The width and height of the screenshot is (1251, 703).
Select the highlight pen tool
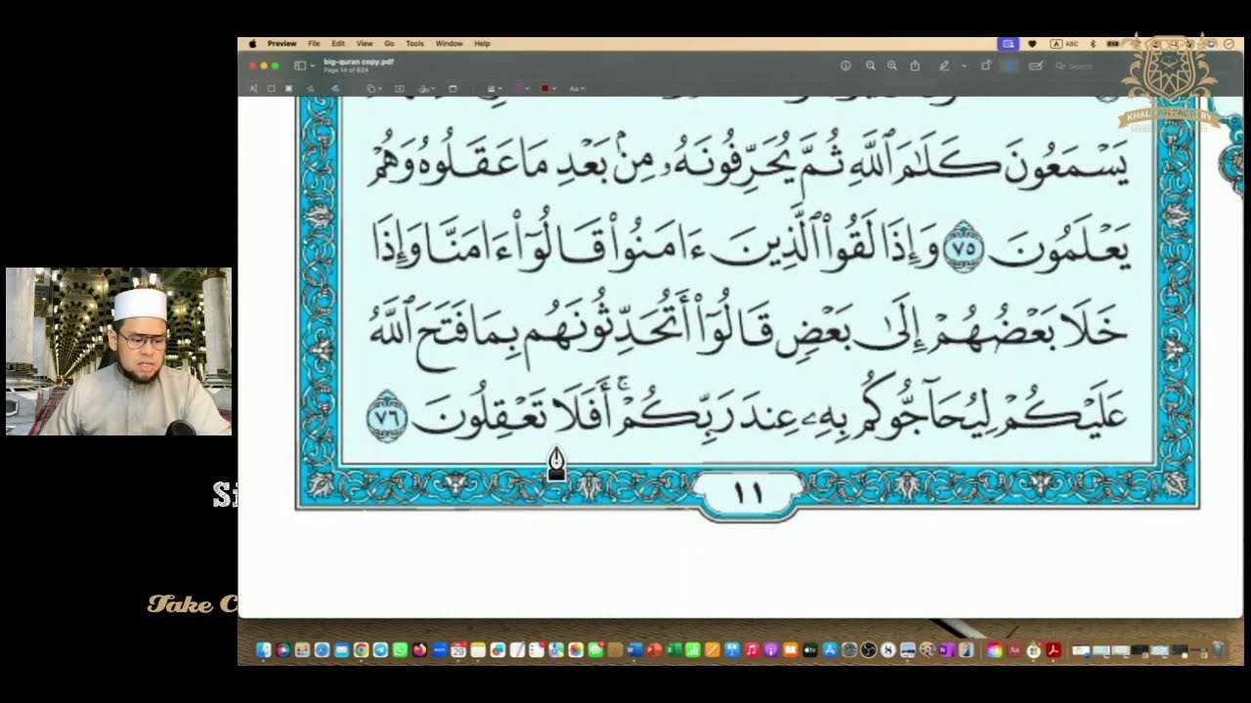coord(944,65)
